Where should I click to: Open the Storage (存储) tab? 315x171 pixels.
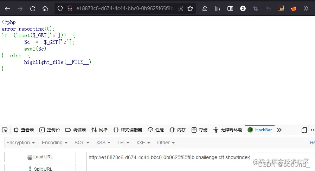[199, 130]
